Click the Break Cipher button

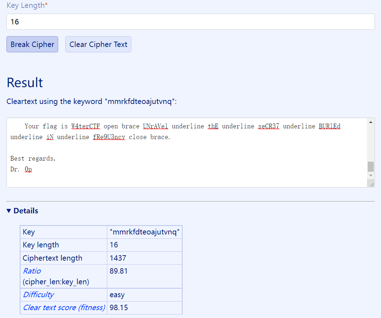(32, 44)
